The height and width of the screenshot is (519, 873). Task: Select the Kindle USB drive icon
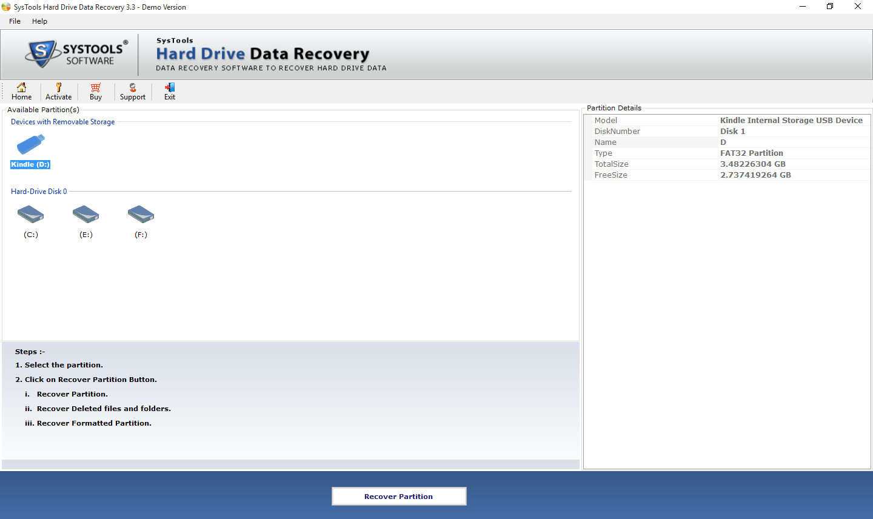coord(31,144)
